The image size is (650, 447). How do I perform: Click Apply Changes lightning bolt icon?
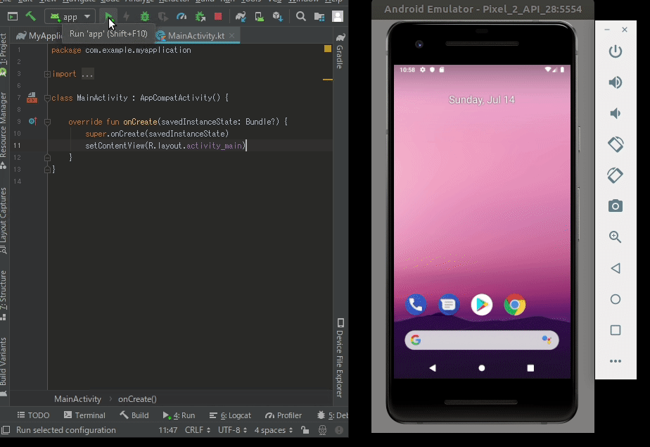(127, 17)
